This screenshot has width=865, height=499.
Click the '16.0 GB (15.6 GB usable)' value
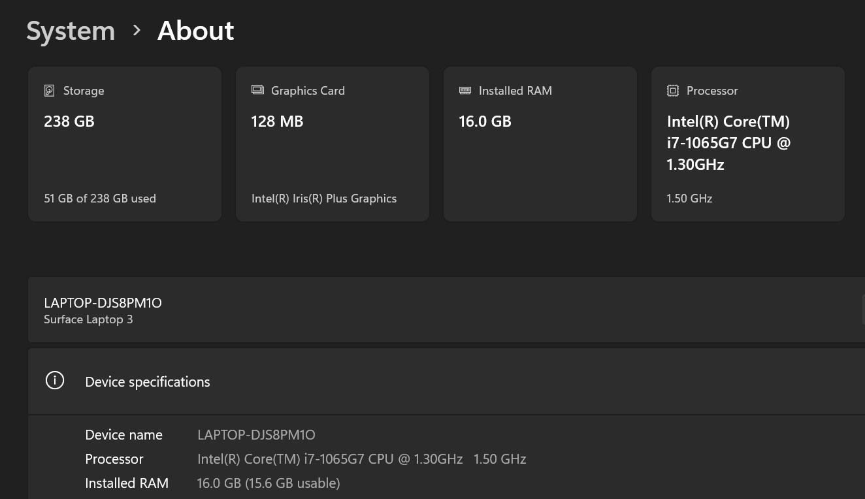pos(268,483)
